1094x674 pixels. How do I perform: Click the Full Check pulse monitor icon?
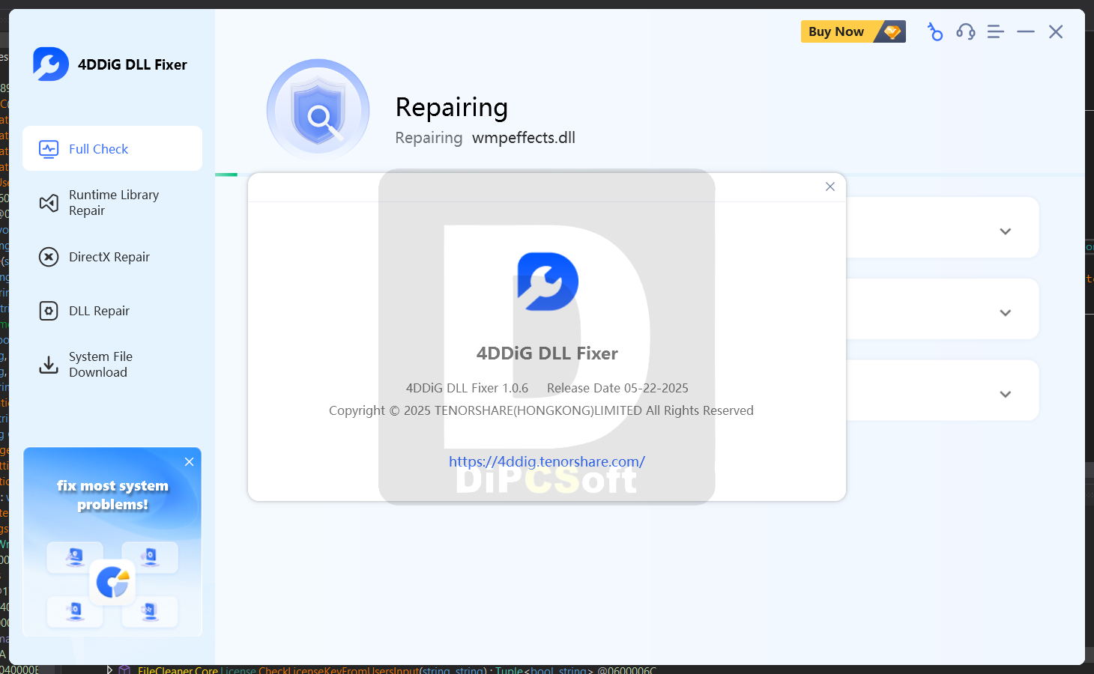tap(49, 149)
